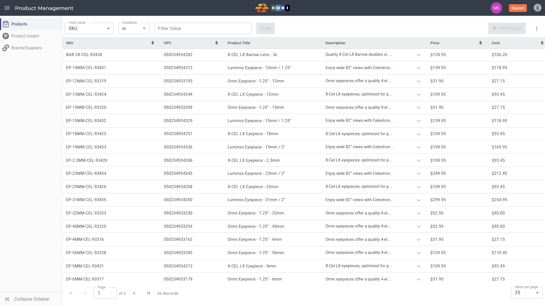Click cost $106.20 in Barlow Lens row
545x306 pixels.
click(499, 55)
